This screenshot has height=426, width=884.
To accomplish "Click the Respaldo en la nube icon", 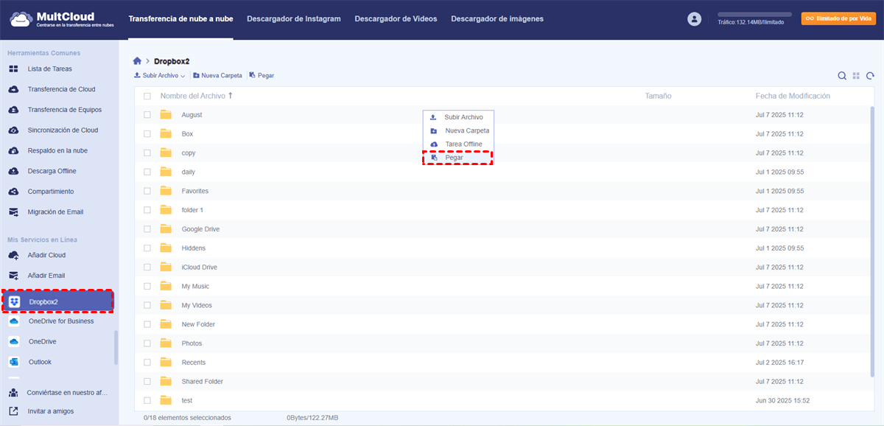I will tap(13, 150).
